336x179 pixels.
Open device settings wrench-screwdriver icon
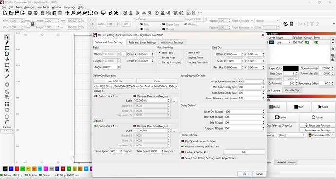tap(116, 13)
